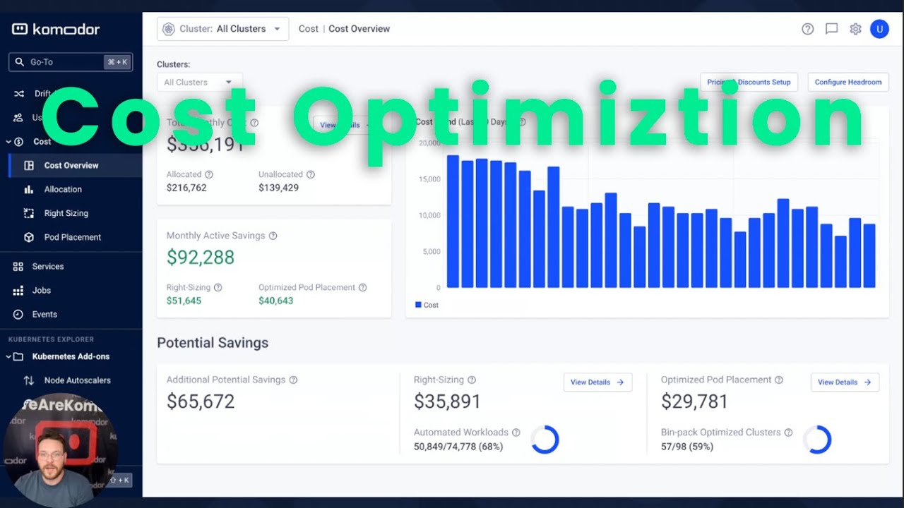Click the cluster helm icon in selector
This screenshot has width=904, height=508.
click(x=168, y=29)
